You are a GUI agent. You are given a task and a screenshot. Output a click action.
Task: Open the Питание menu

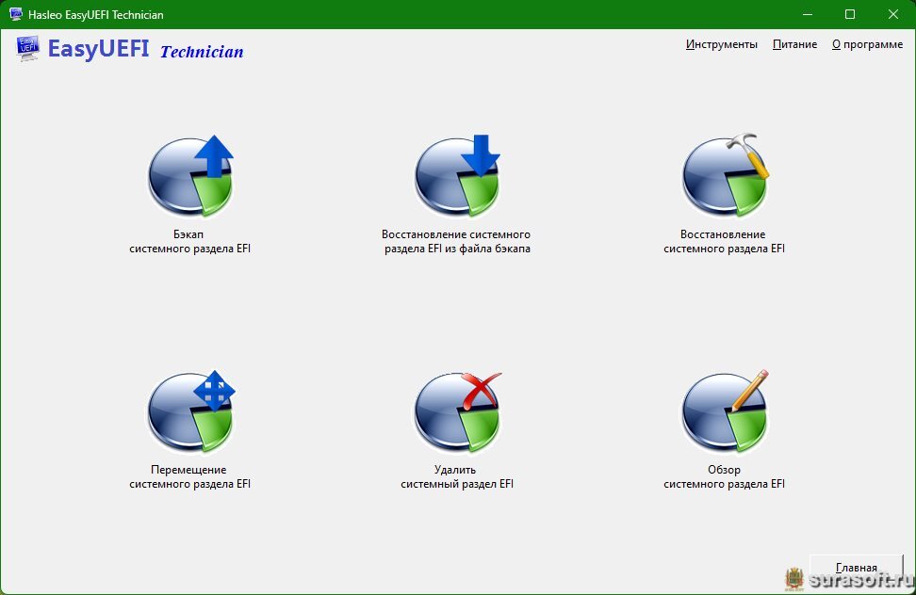click(794, 44)
